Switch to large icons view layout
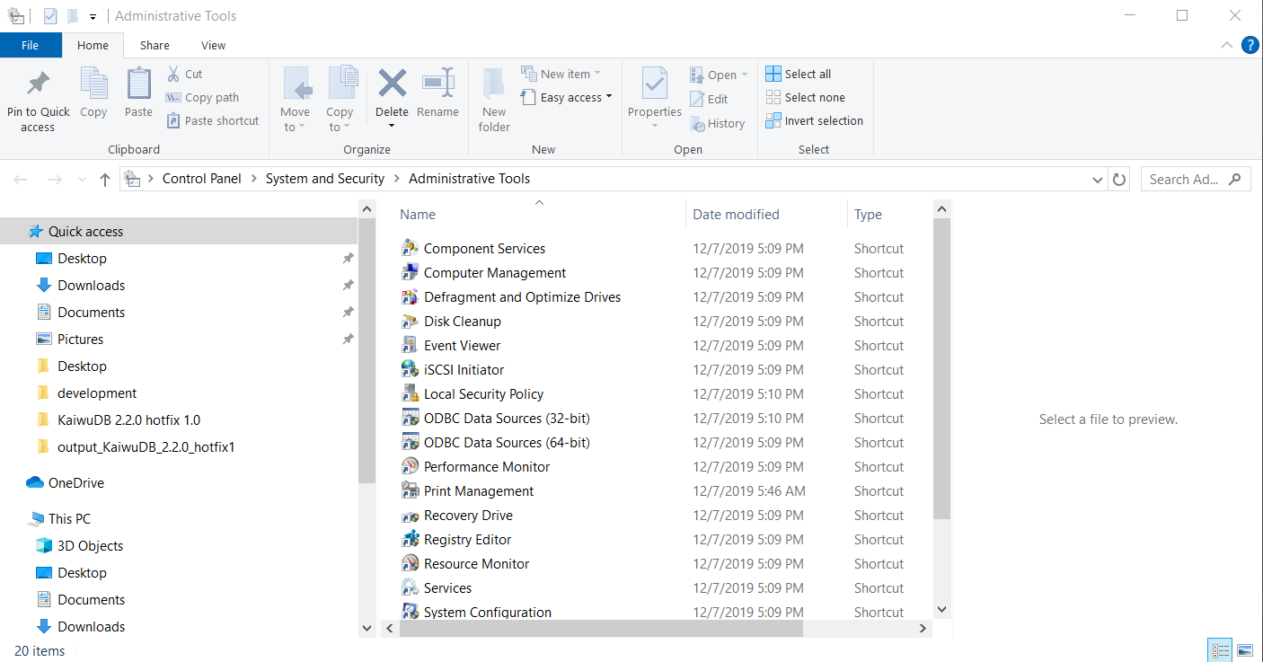The height and width of the screenshot is (662, 1263). click(1245, 650)
